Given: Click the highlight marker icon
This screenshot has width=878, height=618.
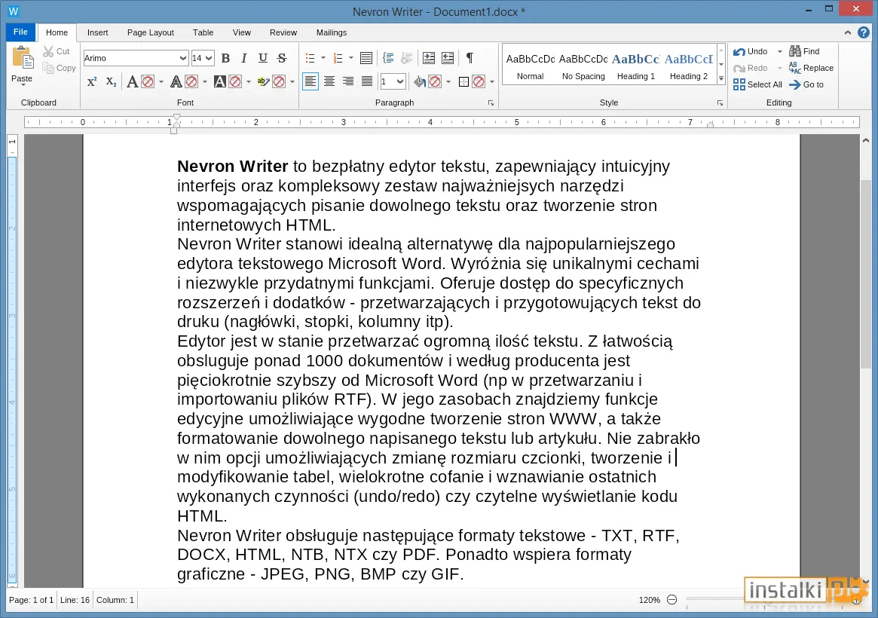Looking at the screenshot, I should tap(263, 81).
